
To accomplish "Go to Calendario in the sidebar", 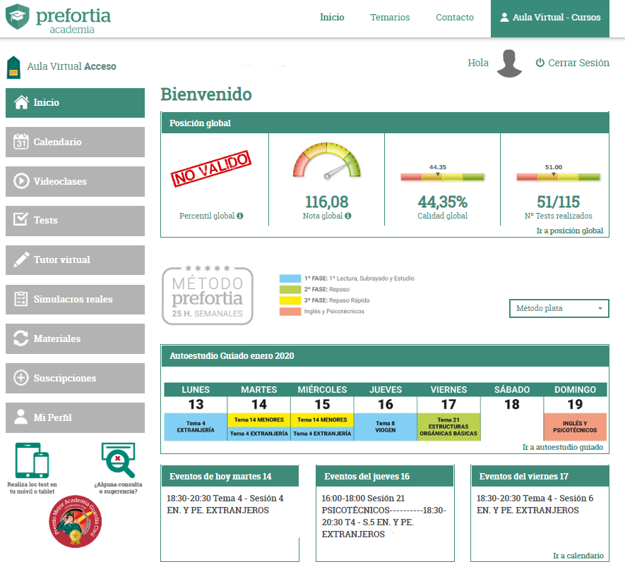I will pos(75,142).
